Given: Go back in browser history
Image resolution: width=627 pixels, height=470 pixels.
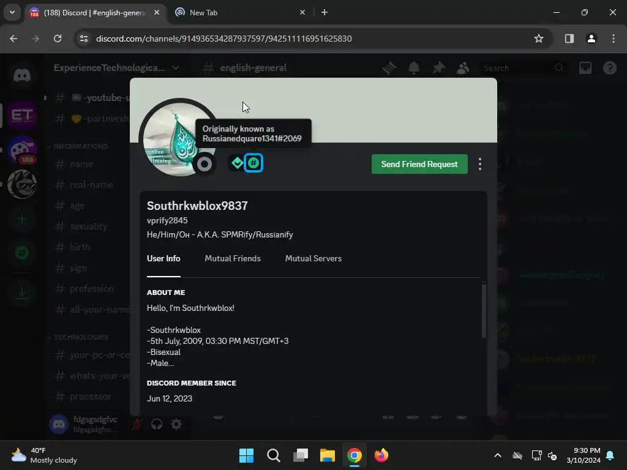Looking at the screenshot, I should coord(13,39).
